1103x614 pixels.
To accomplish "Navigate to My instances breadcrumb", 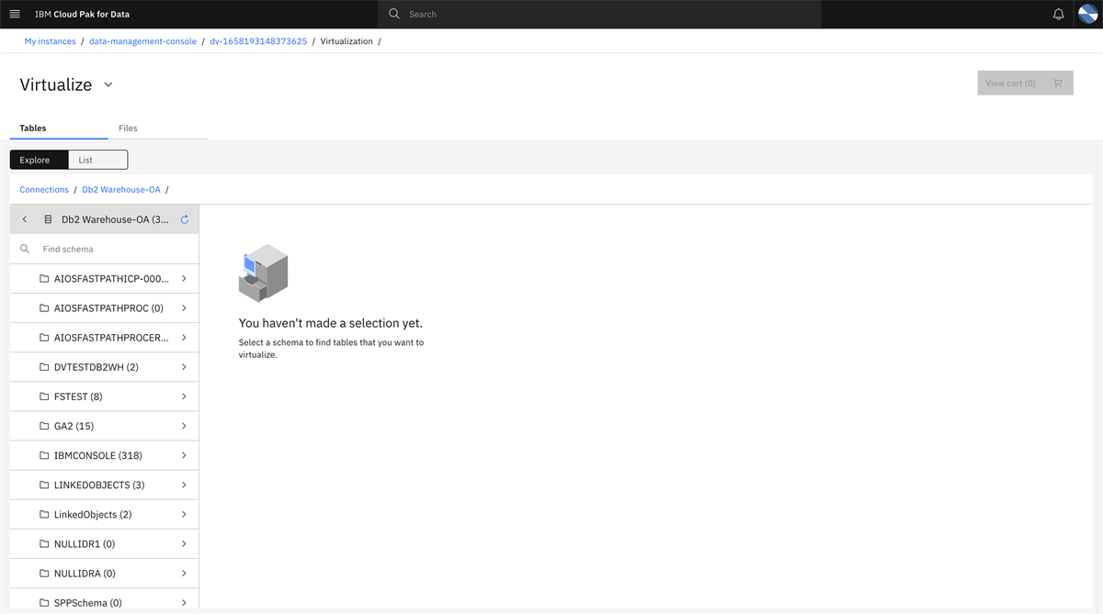I will point(50,40).
